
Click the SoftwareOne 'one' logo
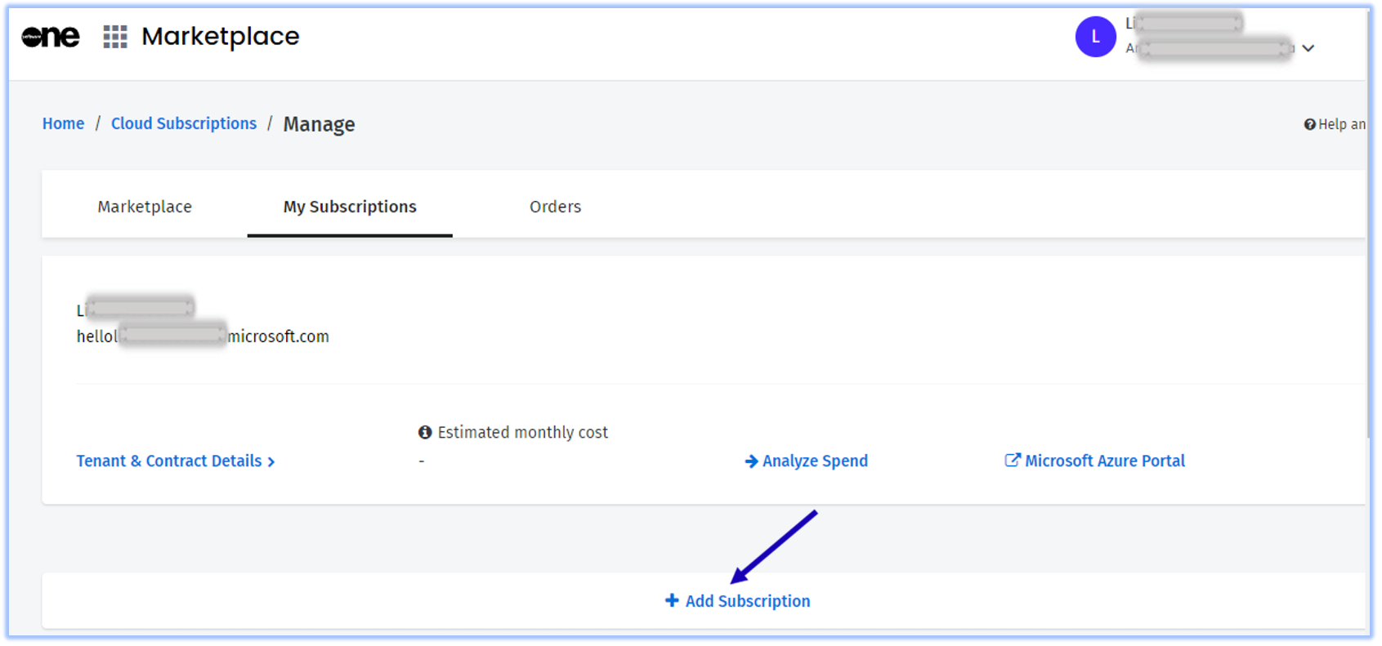51,37
